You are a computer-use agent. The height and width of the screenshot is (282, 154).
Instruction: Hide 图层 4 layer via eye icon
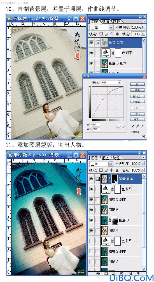tap(92, 230)
